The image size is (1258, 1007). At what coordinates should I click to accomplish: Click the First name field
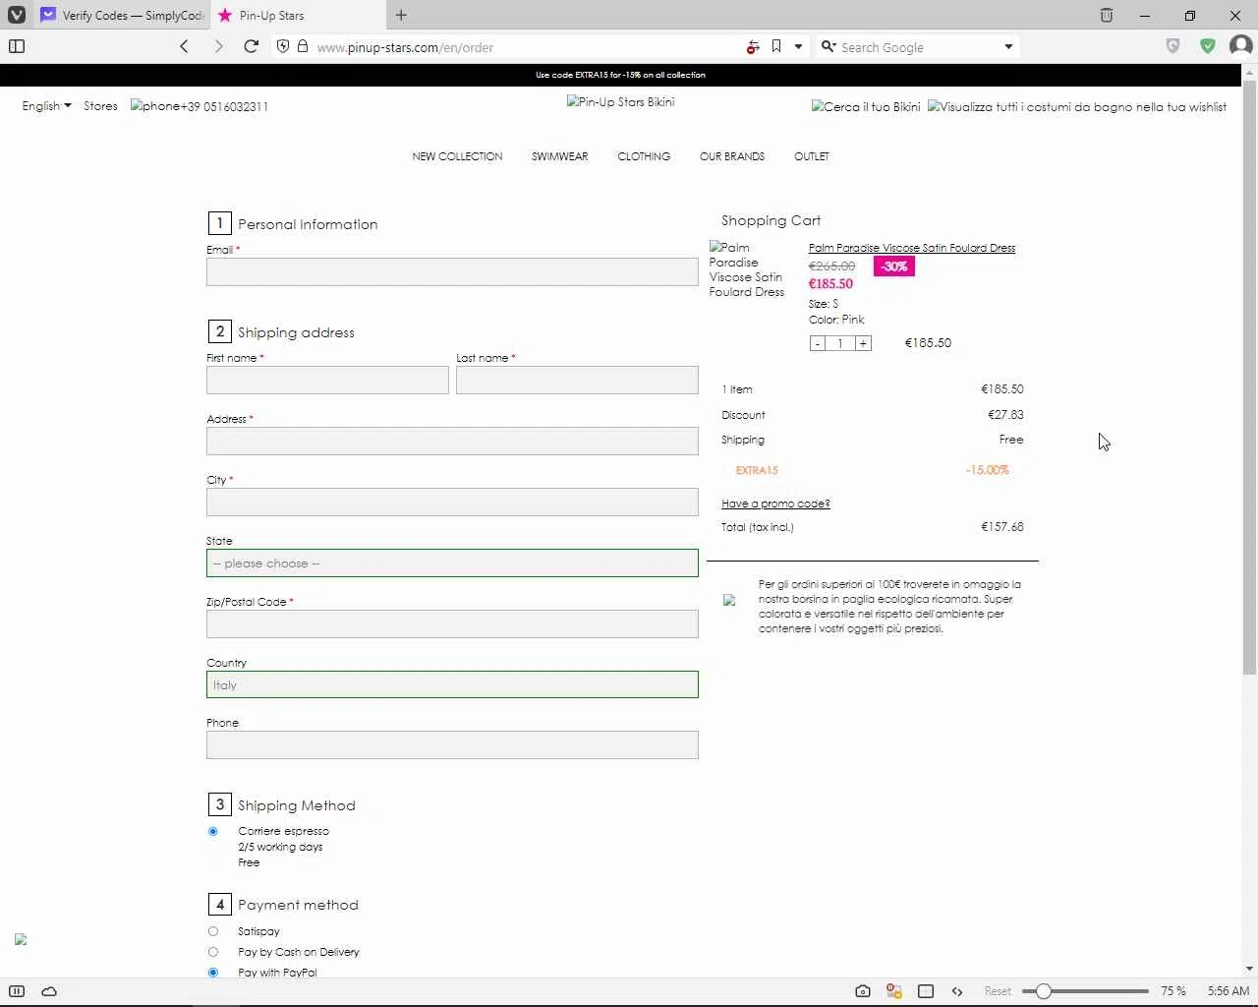(327, 380)
